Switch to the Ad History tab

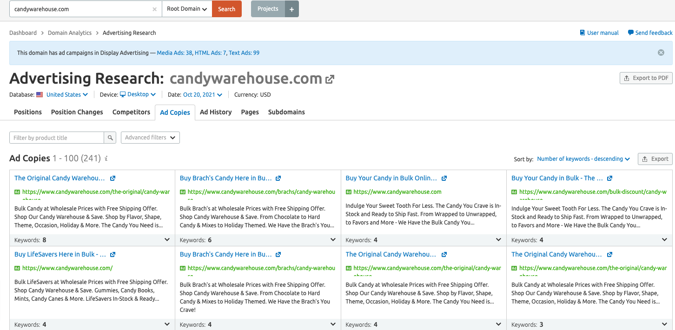coord(216,112)
